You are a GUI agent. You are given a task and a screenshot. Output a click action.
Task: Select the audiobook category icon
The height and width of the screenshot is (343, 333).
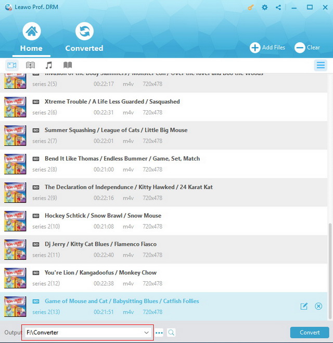pos(30,65)
